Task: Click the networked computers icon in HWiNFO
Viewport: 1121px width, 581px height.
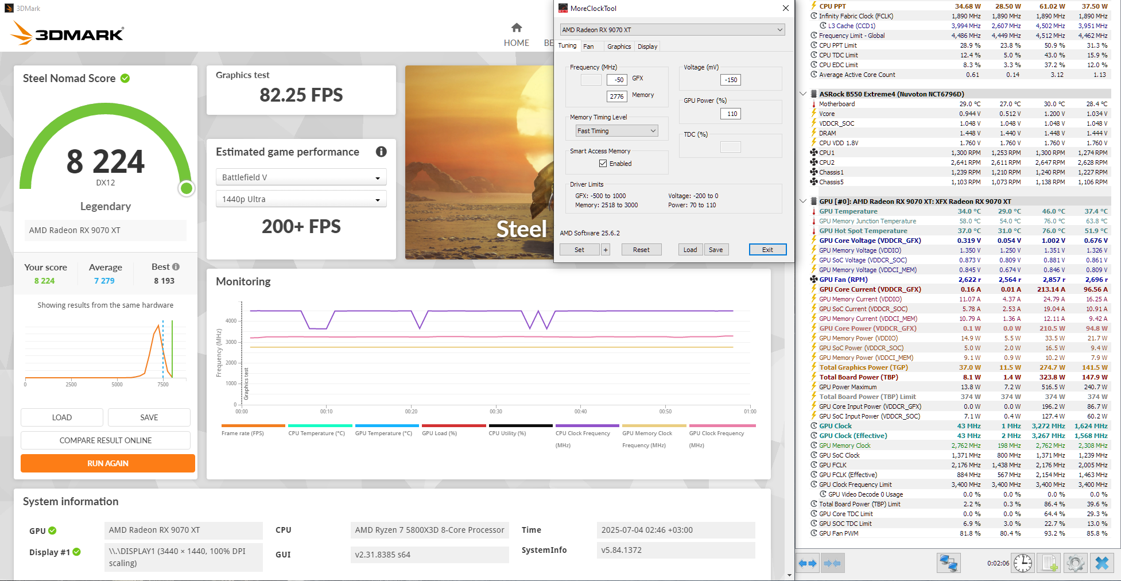Action: (949, 563)
